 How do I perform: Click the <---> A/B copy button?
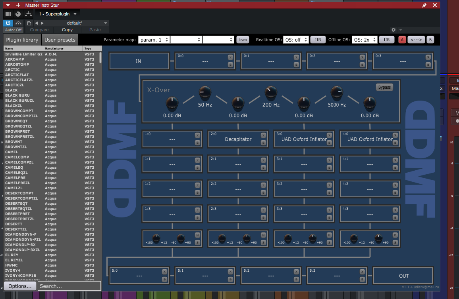tap(416, 40)
